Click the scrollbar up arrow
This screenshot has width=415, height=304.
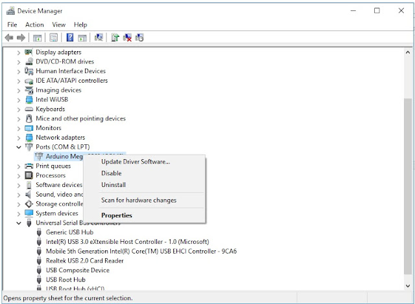pos(408,52)
